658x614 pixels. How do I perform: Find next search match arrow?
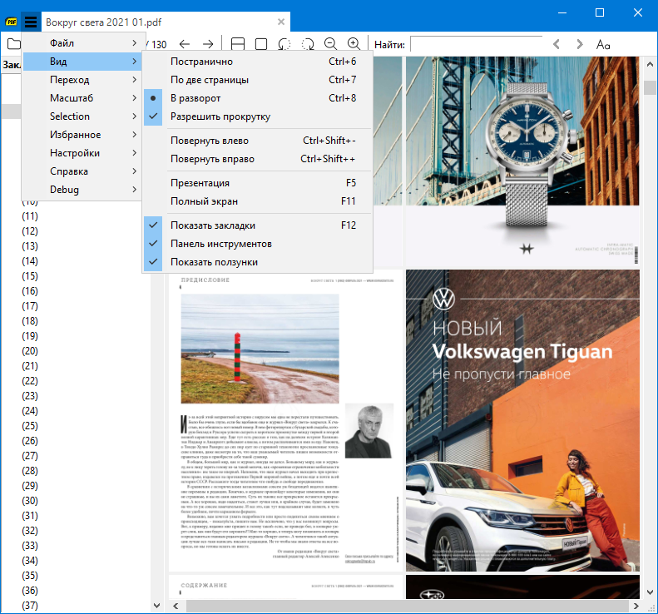tap(580, 43)
